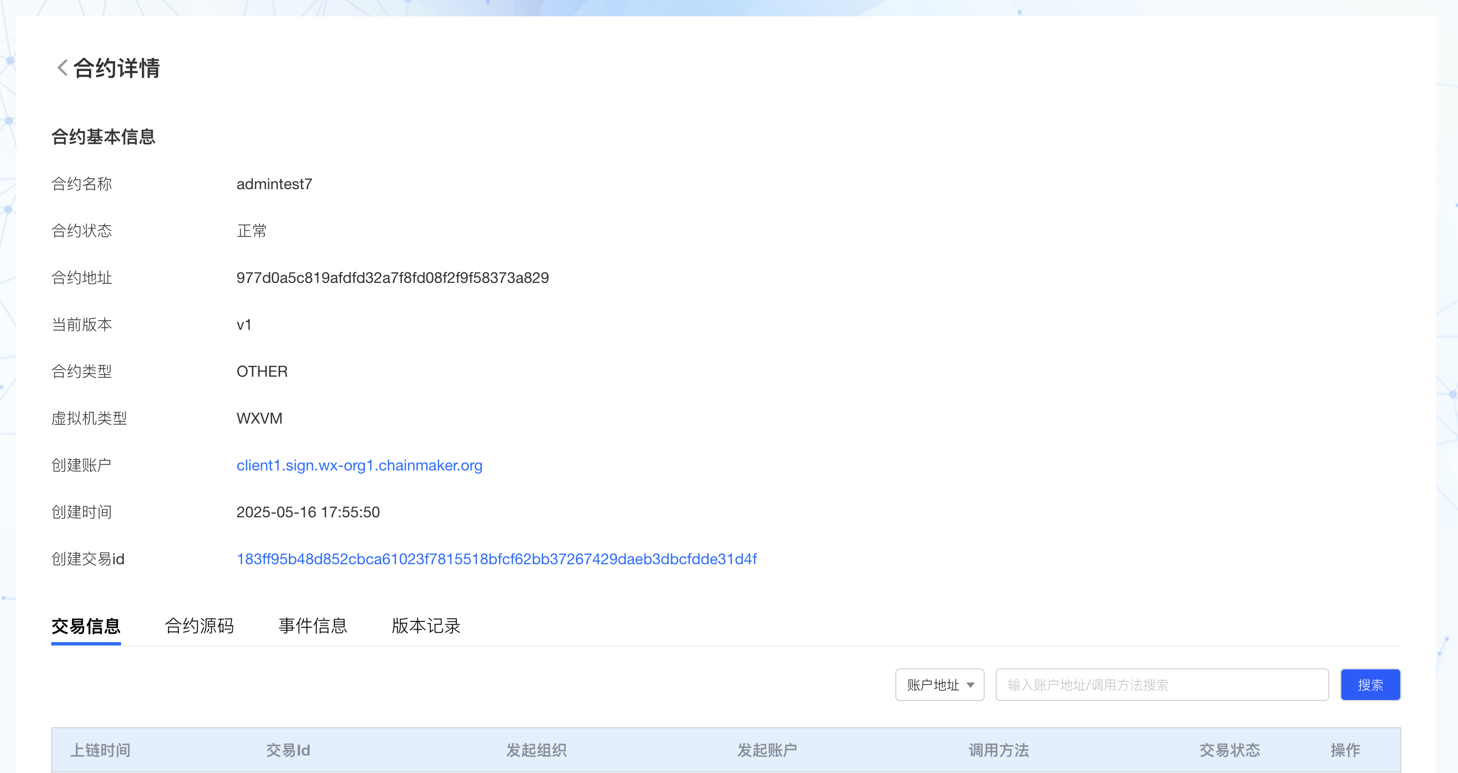Click the 合约地址 field label
Viewport: 1458px width, 773px height.
pos(81,278)
